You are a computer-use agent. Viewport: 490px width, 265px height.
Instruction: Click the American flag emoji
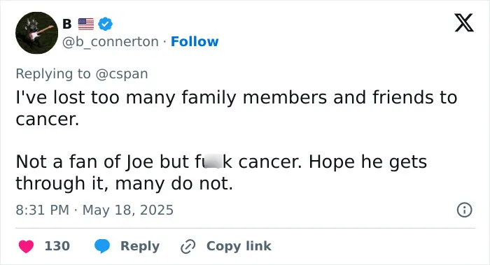coord(86,24)
